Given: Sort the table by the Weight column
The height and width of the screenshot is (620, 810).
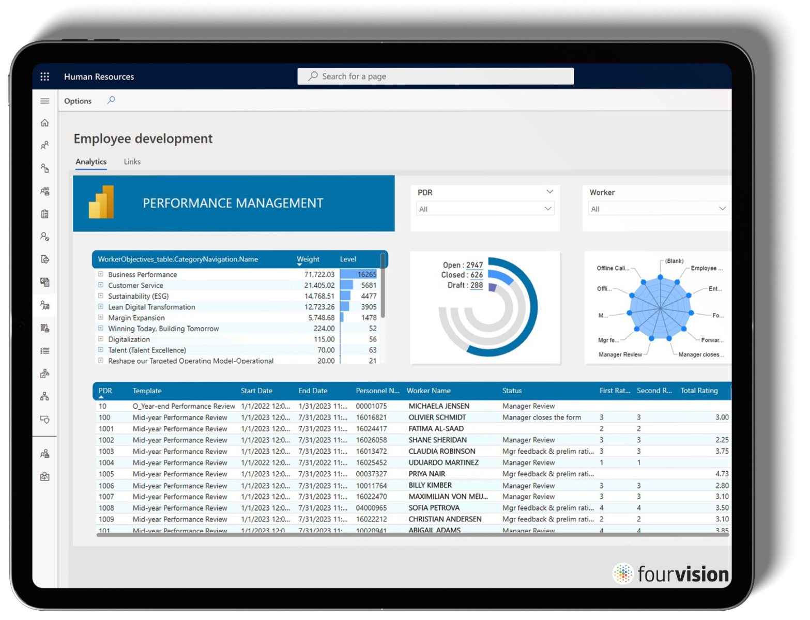Looking at the screenshot, I should (308, 259).
